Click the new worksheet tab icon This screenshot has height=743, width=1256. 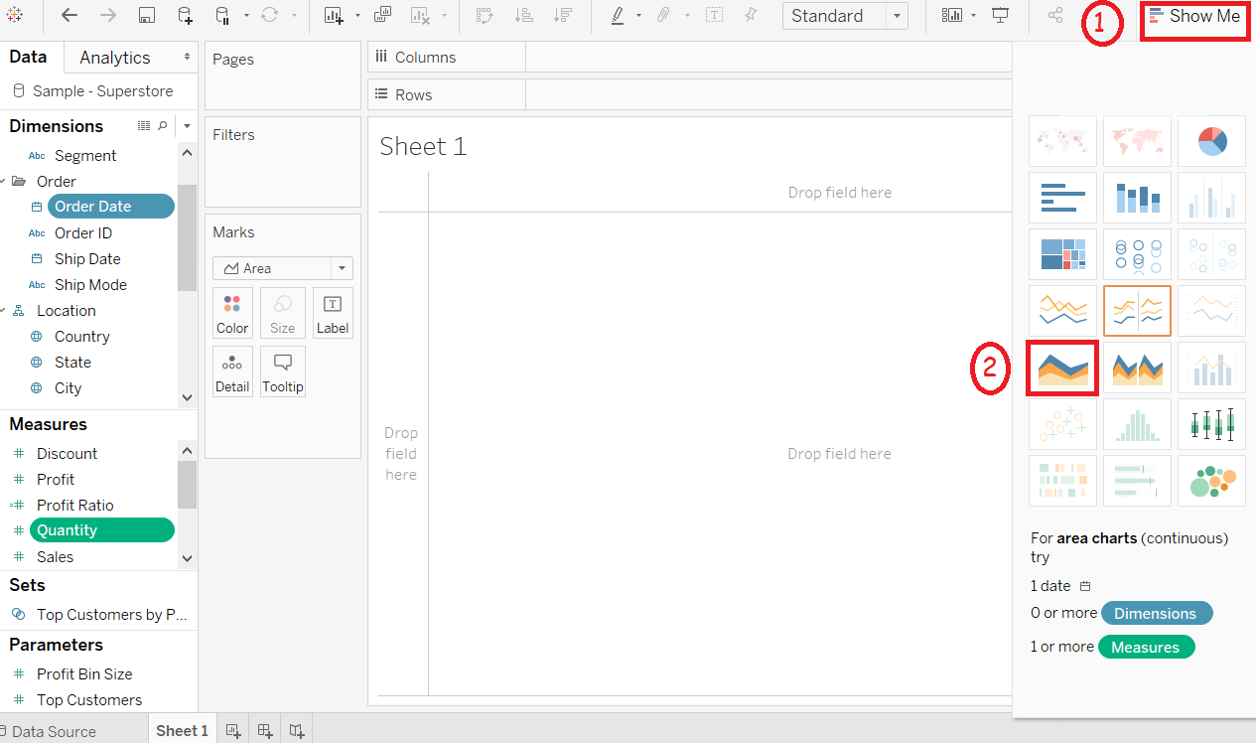[233, 731]
